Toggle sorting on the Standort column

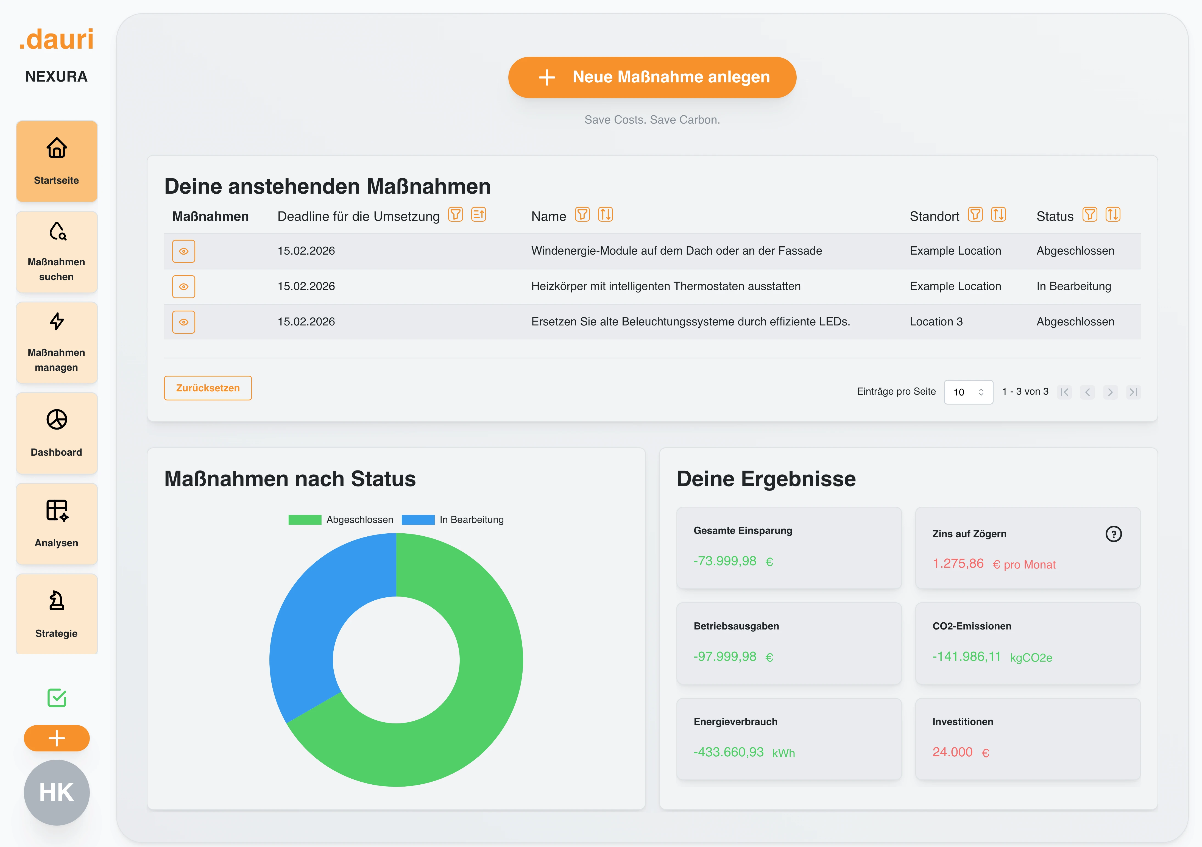pyautogui.click(x=998, y=214)
